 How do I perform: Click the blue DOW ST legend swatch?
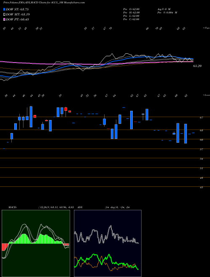(x=5, y=9)
